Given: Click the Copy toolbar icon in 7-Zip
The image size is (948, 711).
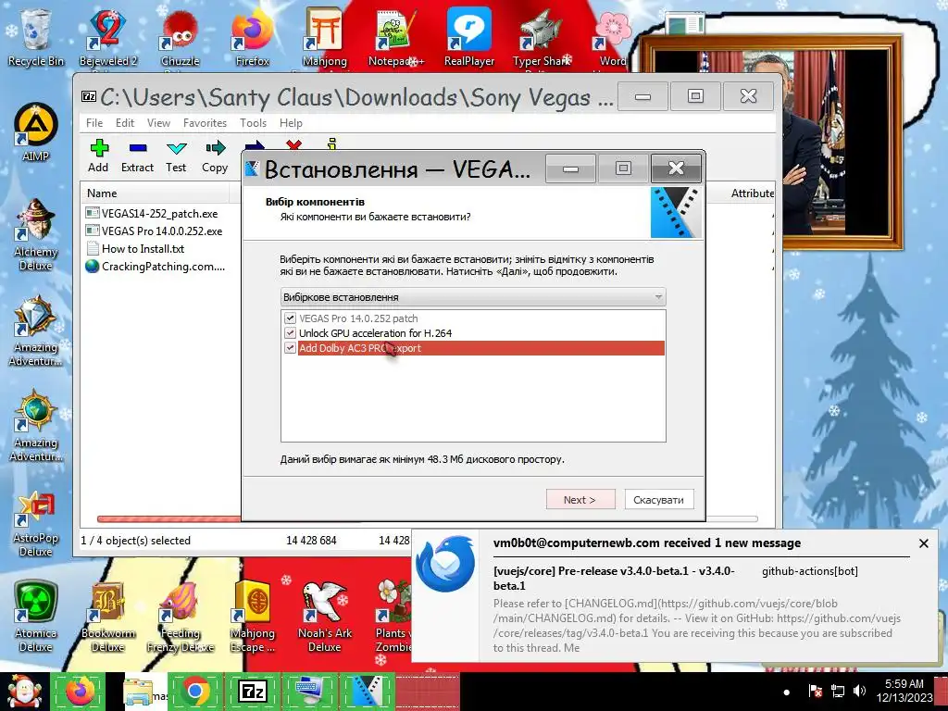Looking at the screenshot, I should click(215, 156).
